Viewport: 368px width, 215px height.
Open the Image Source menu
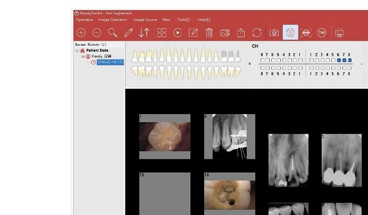[145, 20]
